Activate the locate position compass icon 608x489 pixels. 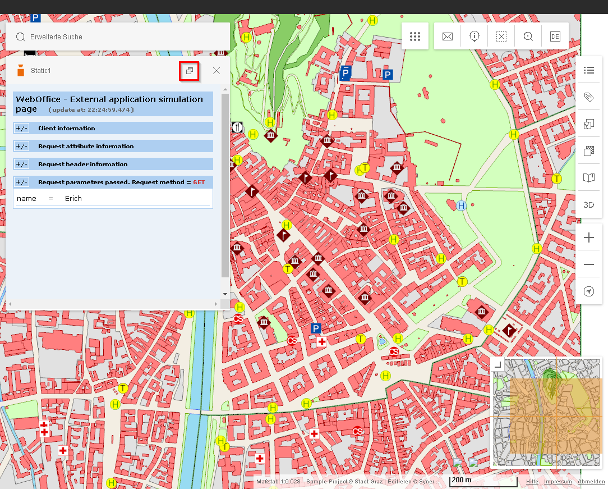[x=588, y=291]
